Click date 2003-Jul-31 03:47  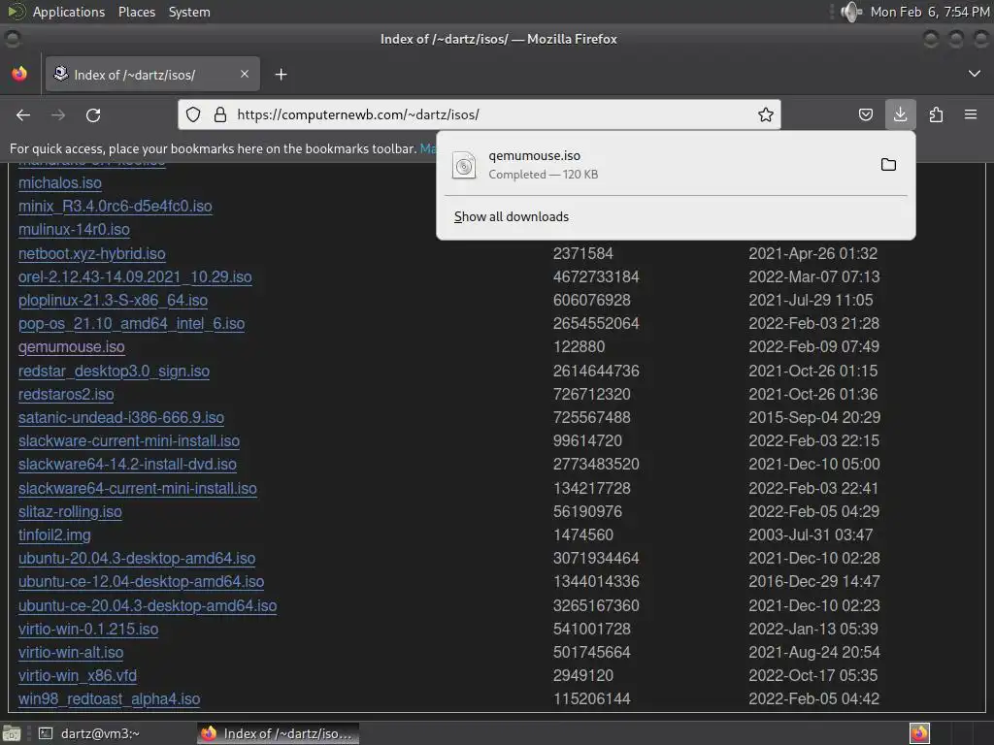(811, 535)
